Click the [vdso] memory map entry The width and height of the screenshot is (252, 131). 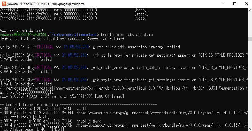tap(140, 18)
